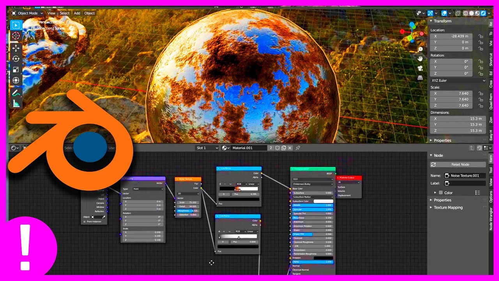Toggle Rotation Y lock

(x=480, y=68)
